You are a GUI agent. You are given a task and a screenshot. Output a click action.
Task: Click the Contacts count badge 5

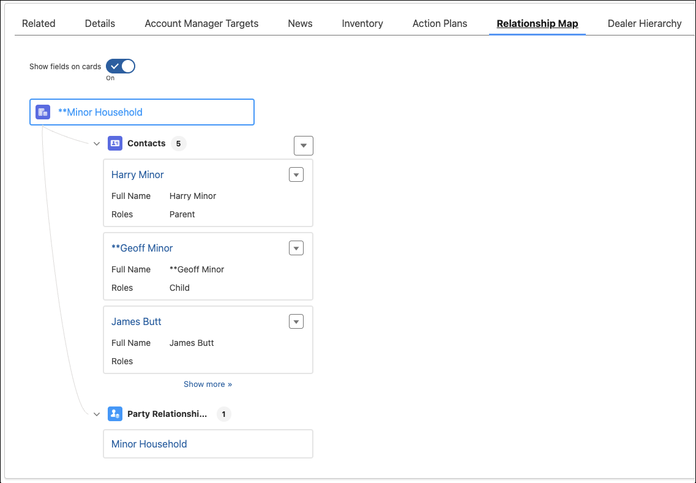[179, 143]
